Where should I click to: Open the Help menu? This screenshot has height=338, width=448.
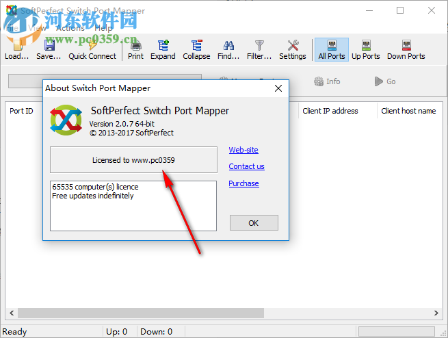[103, 28]
